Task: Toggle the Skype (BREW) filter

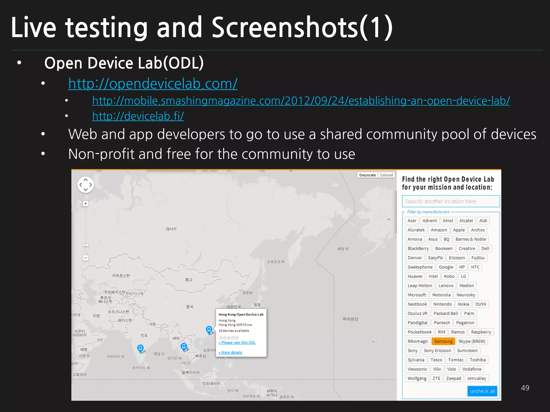Action: pos(472,341)
